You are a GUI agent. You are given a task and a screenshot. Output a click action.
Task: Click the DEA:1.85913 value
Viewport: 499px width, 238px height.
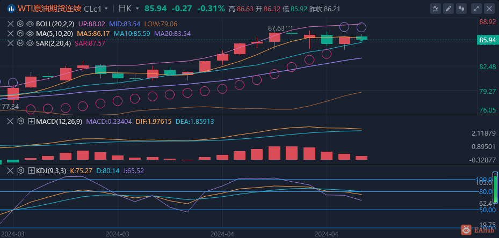click(194, 121)
